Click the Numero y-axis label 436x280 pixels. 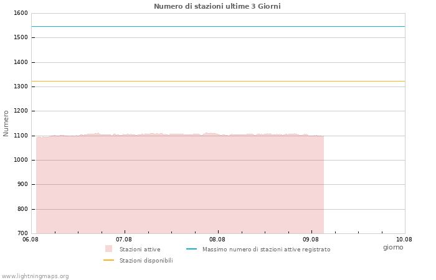point(6,123)
